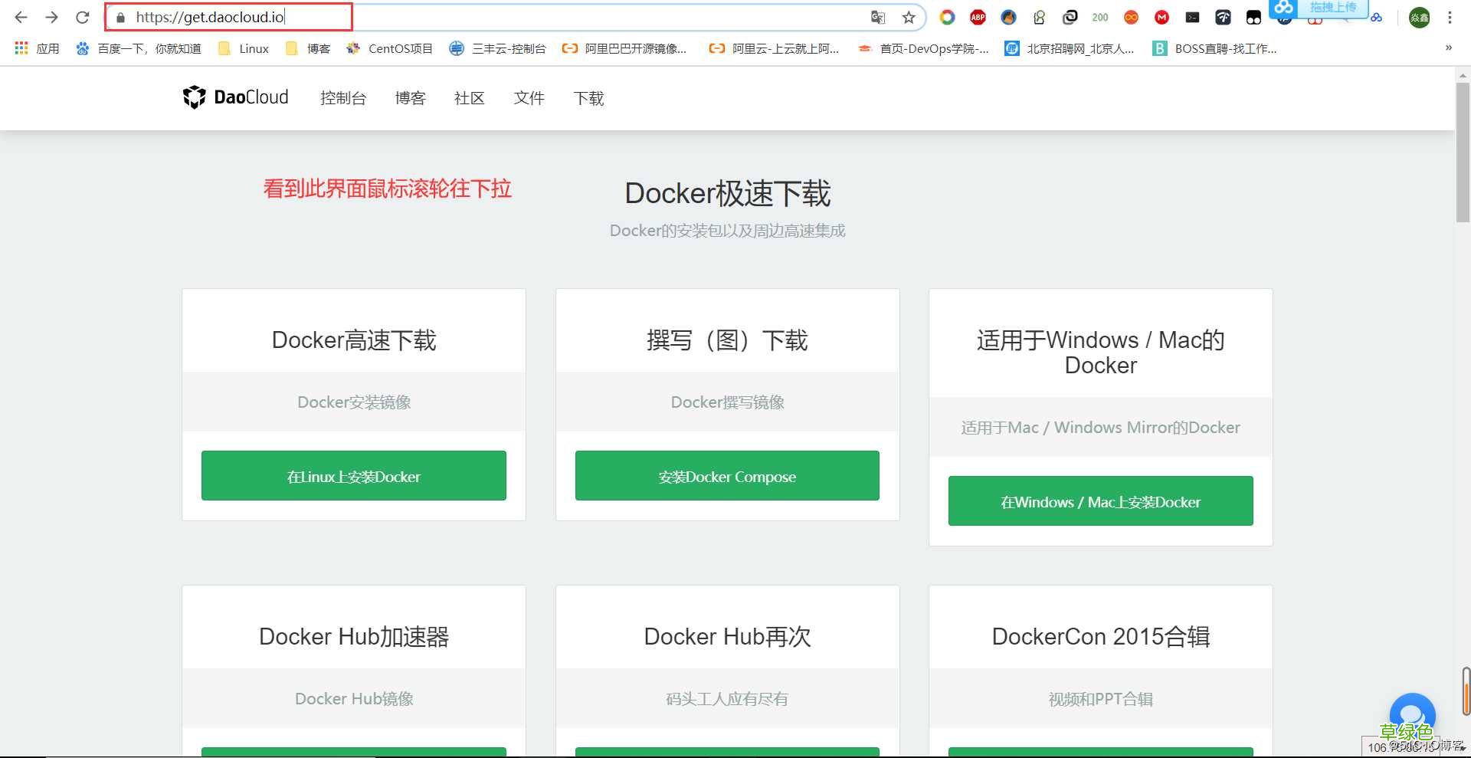Click the browser reload icon
The image size is (1471, 758).
pos(82,17)
